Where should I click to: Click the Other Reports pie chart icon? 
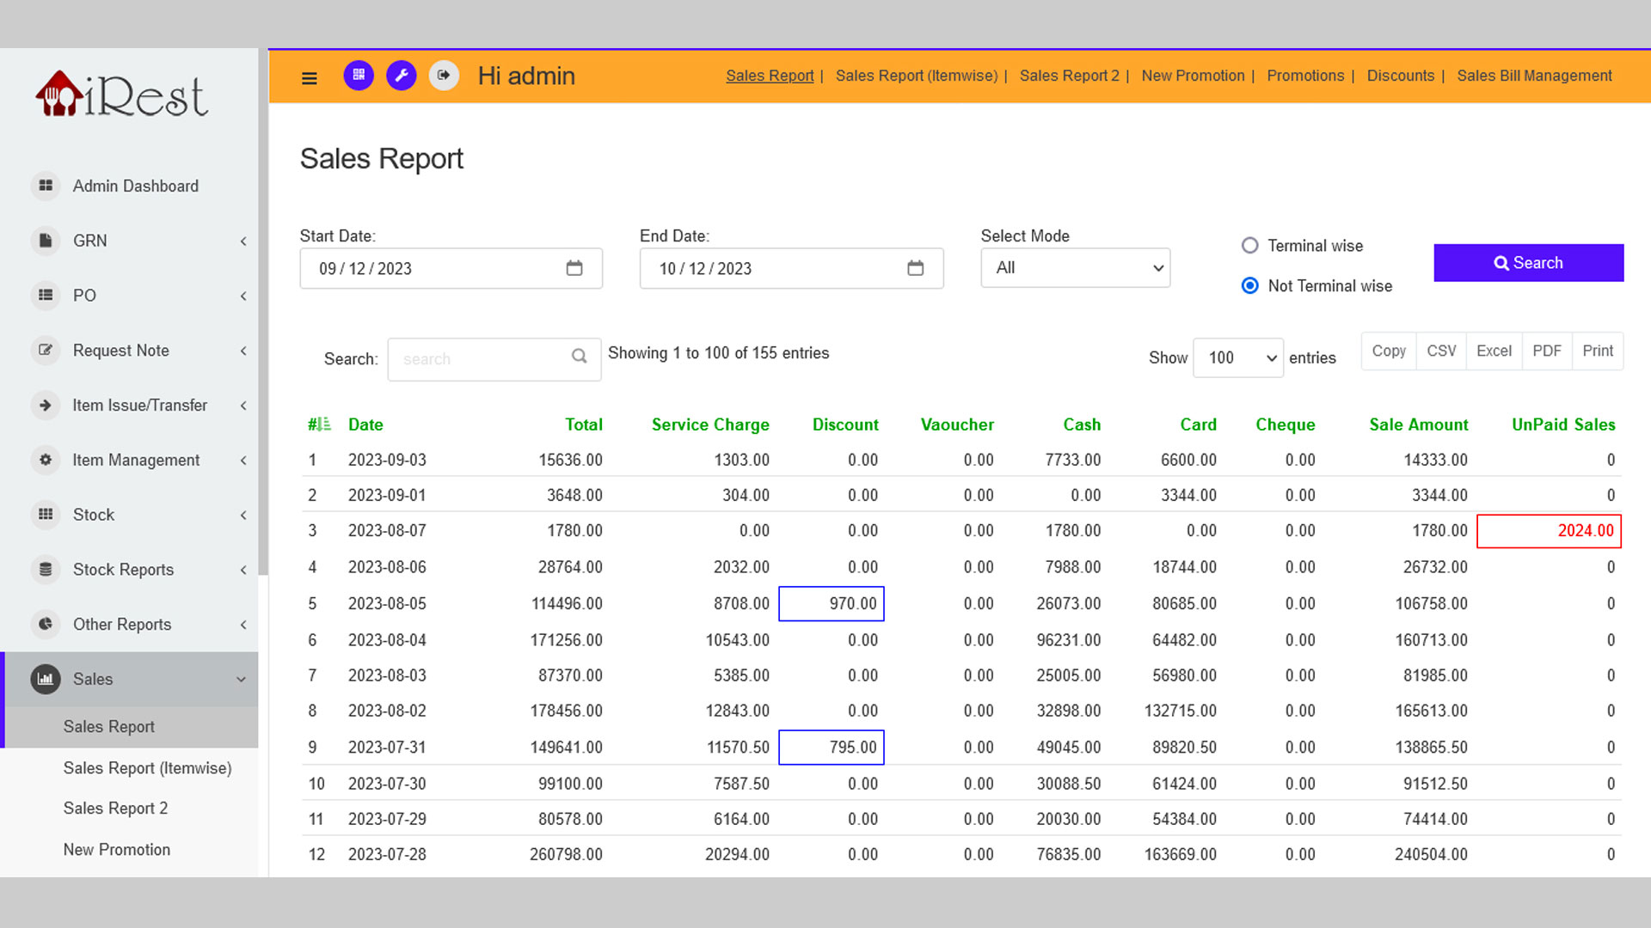point(46,624)
